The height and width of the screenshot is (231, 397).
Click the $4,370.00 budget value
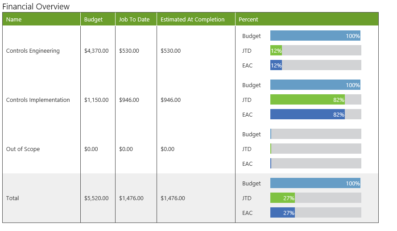click(96, 51)
